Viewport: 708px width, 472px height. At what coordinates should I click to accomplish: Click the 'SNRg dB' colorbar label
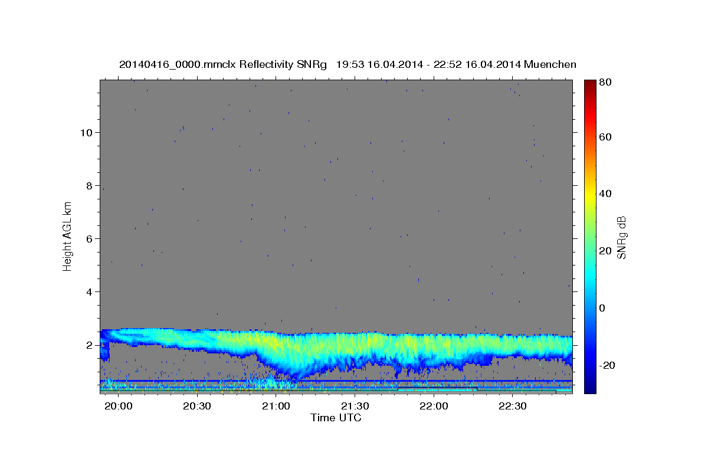(x=621, y=238)
